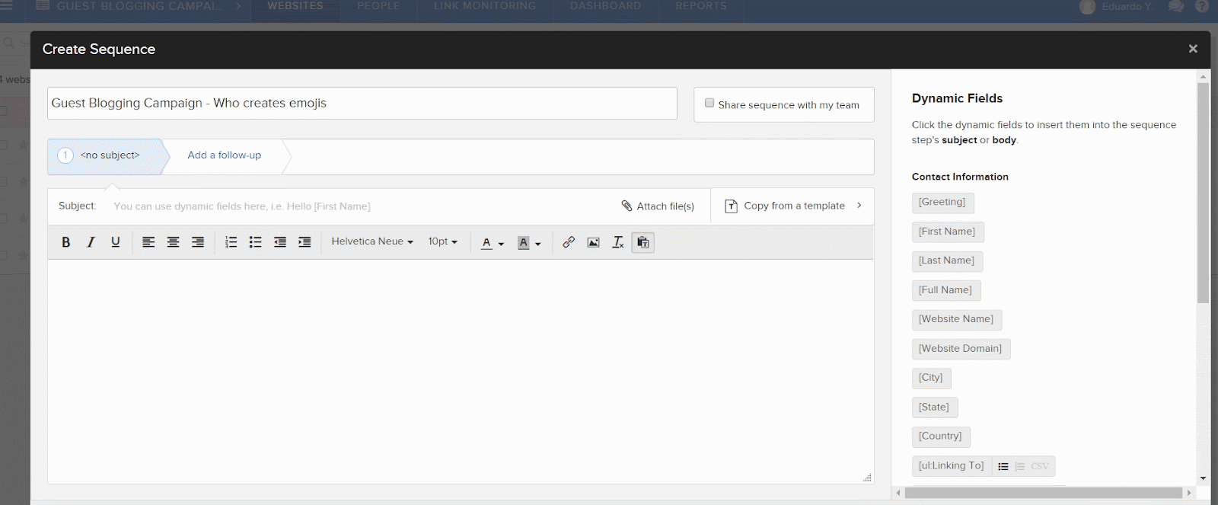
Task: Insert the [Full Name] dynamic field
Action: tap(945, 290)
